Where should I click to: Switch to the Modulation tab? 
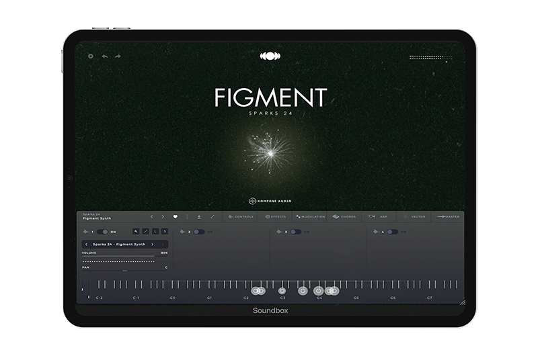(310, 216)
